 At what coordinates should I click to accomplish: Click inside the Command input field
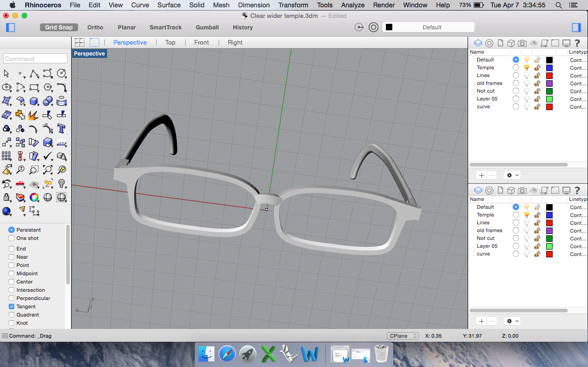click(35, 58)
